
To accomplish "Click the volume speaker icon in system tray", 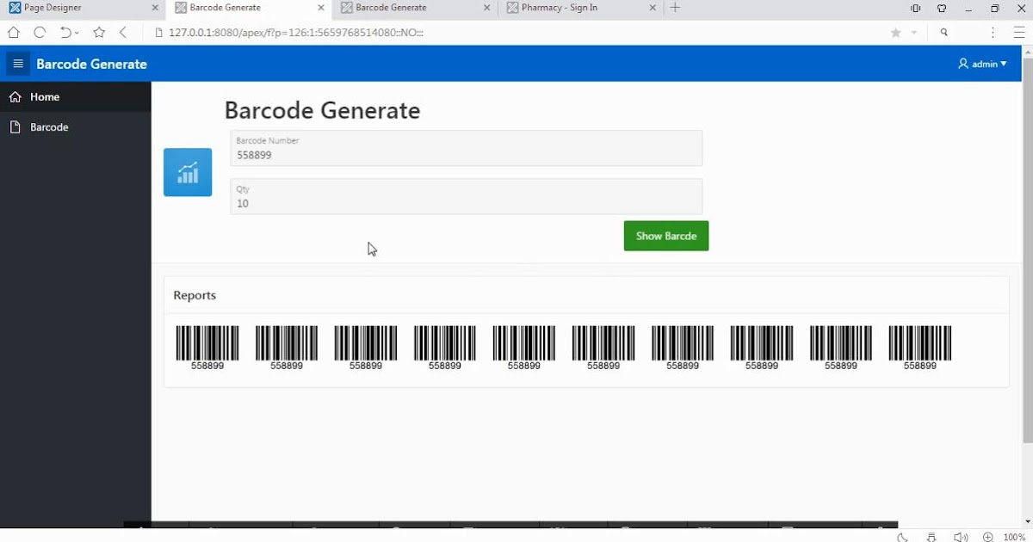I will 960,536.
